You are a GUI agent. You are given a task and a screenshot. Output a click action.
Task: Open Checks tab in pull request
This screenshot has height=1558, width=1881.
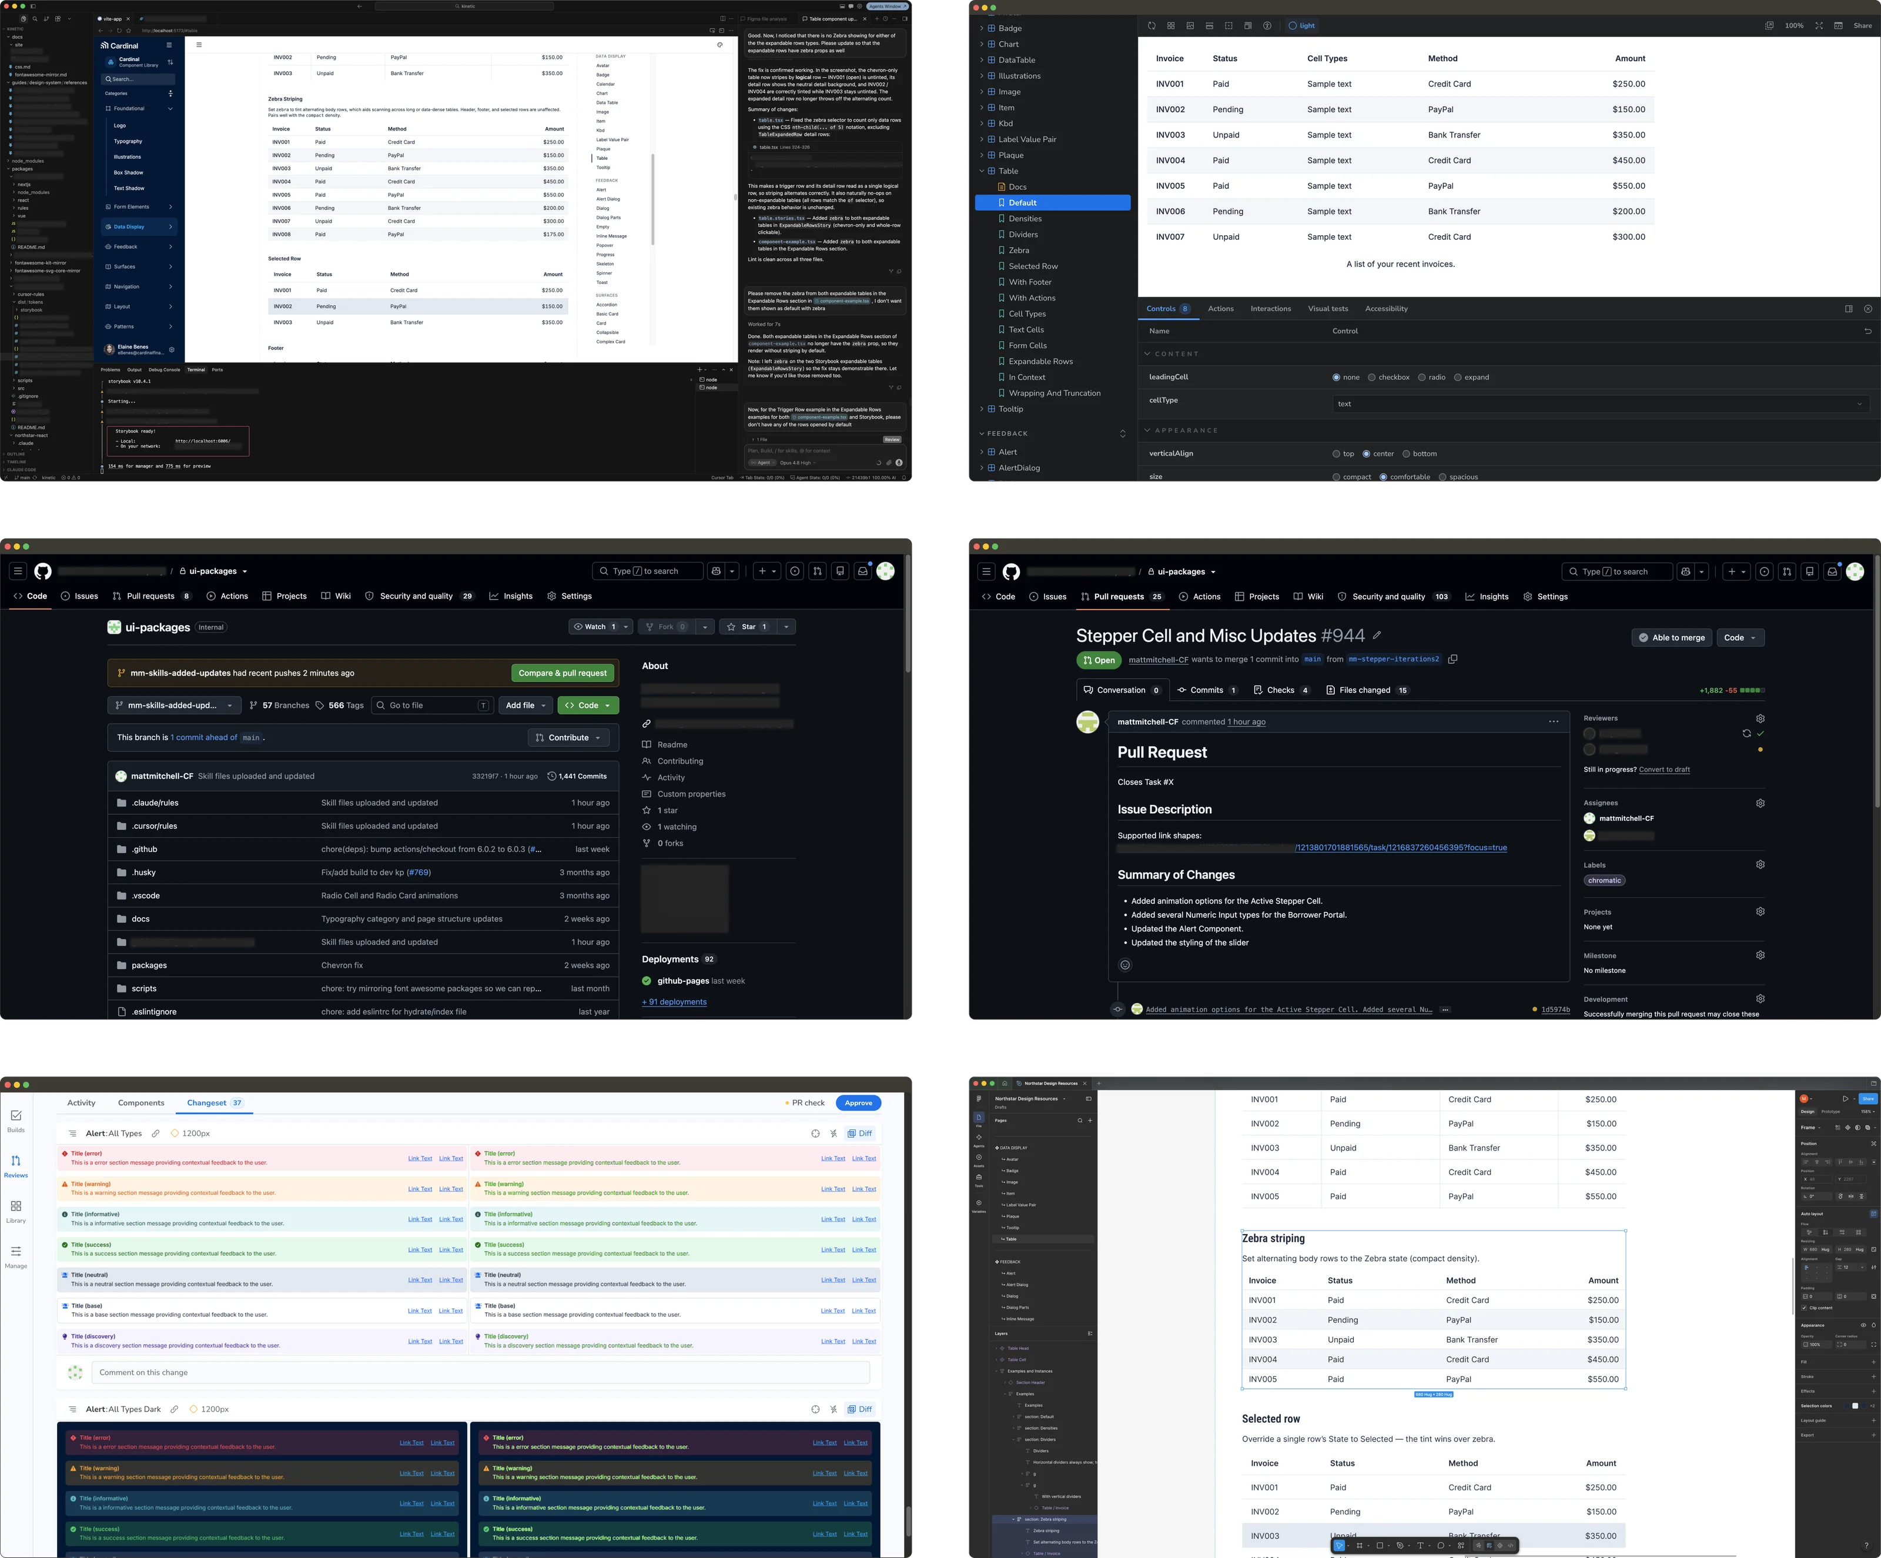pos(1281,691)
